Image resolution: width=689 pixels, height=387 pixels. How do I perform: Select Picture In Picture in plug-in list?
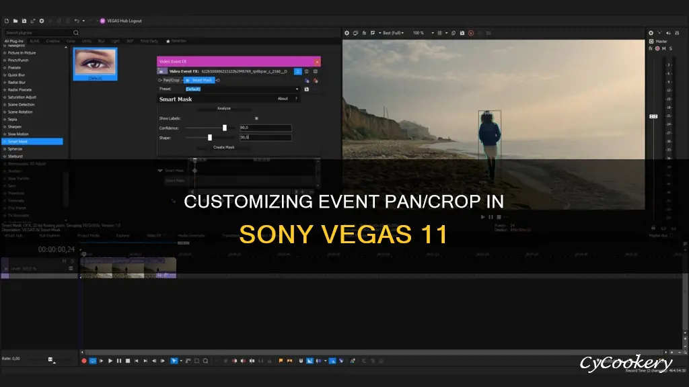tap(22, 52)
